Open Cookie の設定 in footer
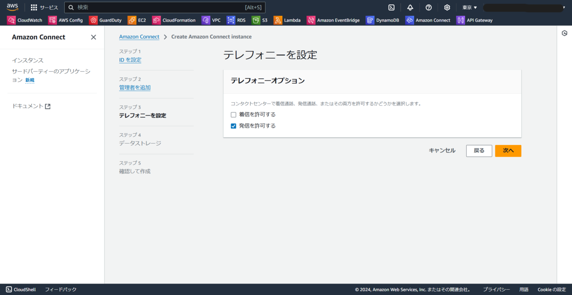The width and height of the screenshot is (572, 295). click(552, 289)
